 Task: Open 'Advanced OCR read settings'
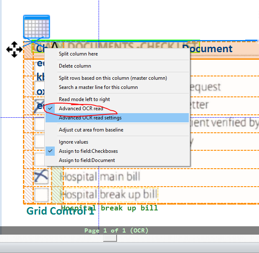point(90,118)
